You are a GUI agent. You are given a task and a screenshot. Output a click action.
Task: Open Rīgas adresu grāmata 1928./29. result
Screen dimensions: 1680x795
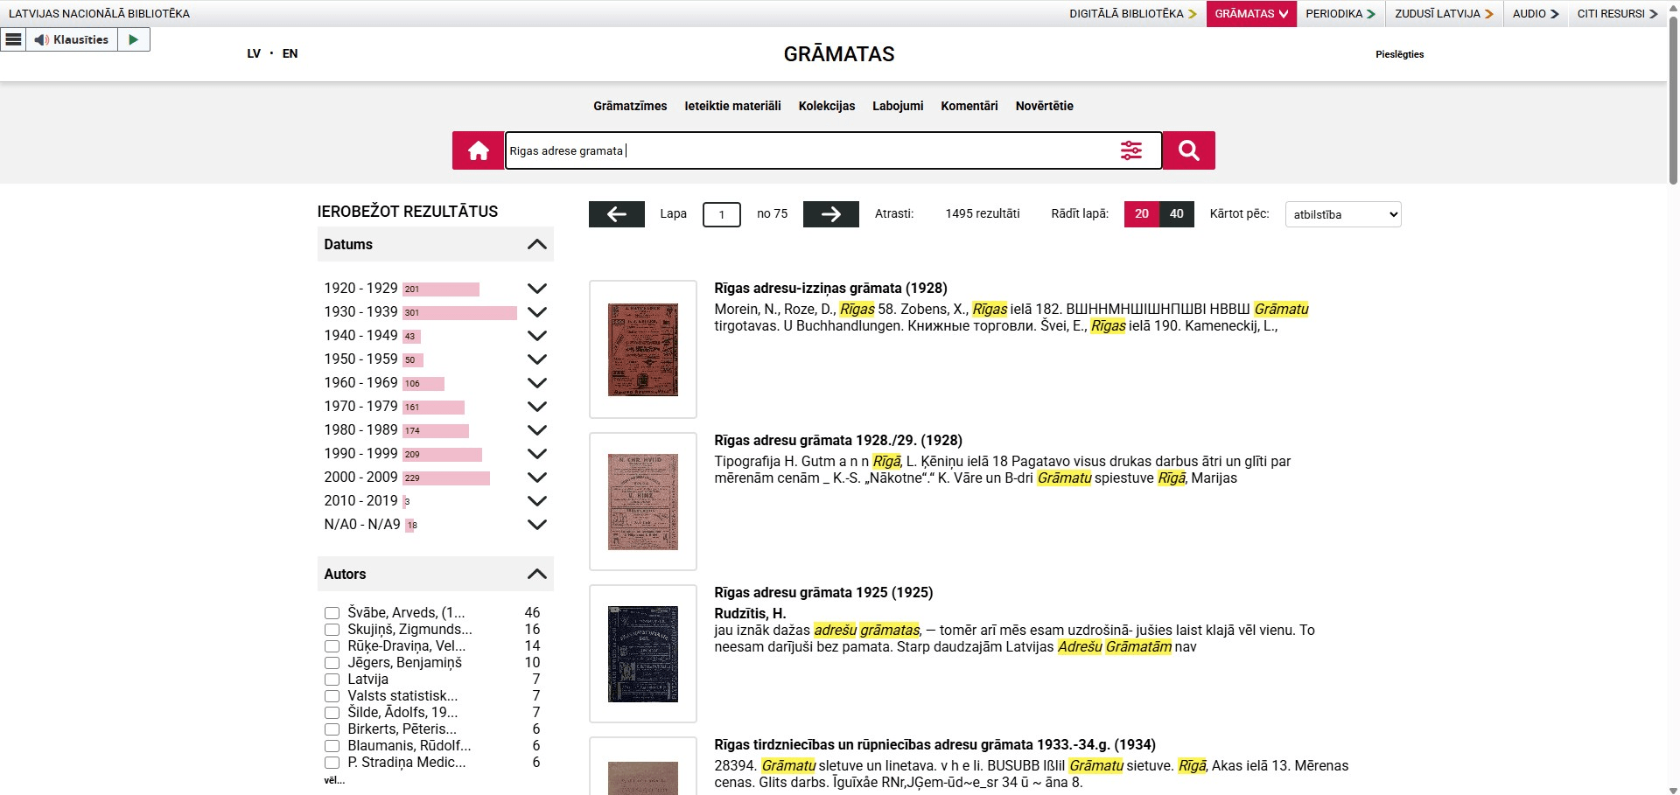(x=838, y=440)
